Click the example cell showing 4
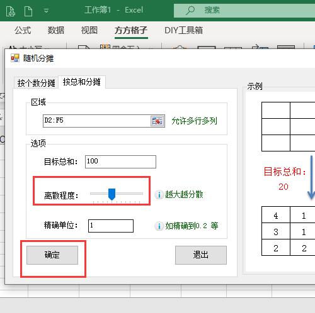 (x=276, y=215)
